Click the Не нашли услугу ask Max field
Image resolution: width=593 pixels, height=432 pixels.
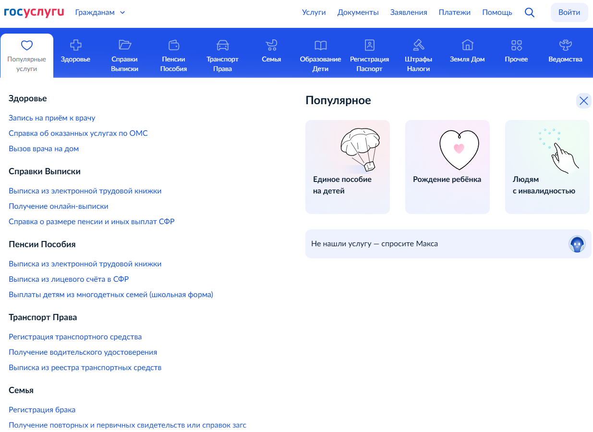point(432,244)
